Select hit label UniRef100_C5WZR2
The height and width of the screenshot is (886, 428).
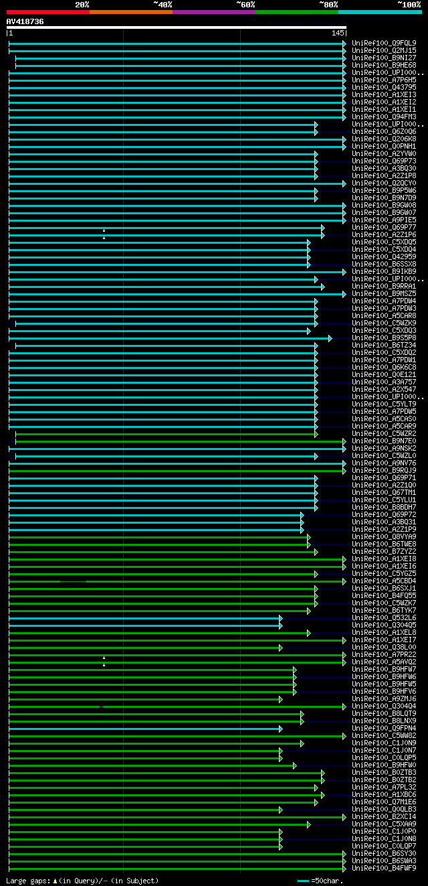click(384, 433)
